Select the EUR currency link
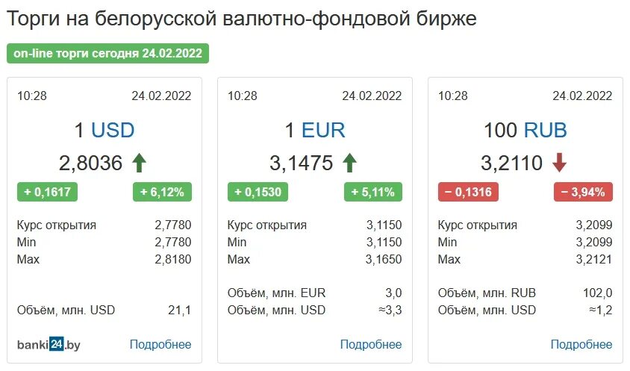This screenshot has height=371, width=630. tap(323, 130)
